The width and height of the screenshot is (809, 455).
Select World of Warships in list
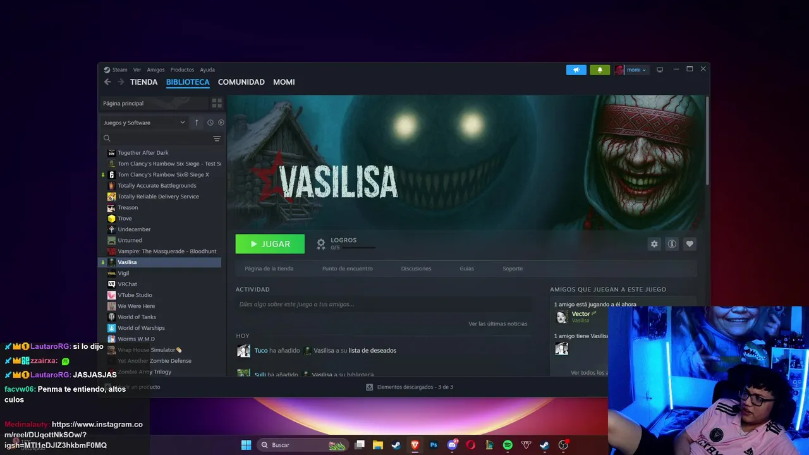[161, 328]
